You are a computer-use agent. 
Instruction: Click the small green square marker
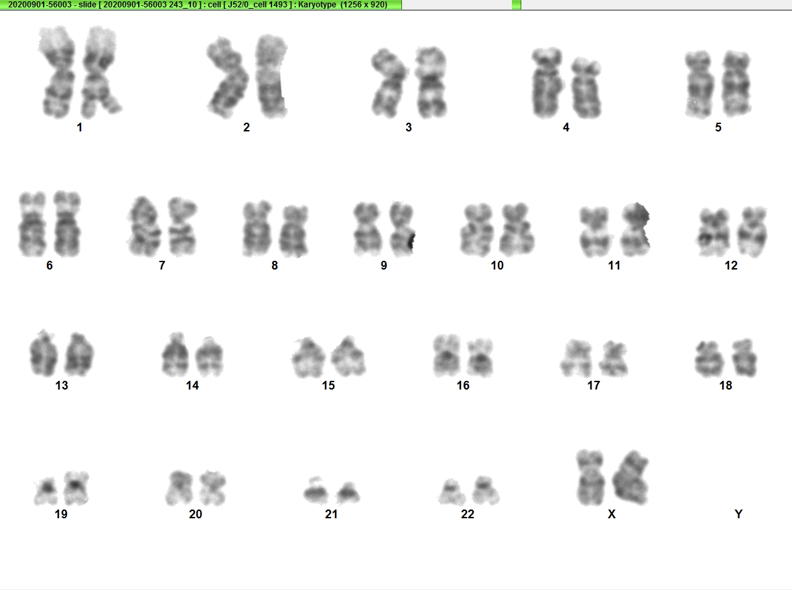pos(516,5)
